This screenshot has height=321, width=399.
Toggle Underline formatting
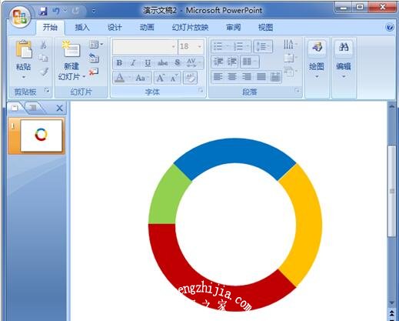coord(148,63)
